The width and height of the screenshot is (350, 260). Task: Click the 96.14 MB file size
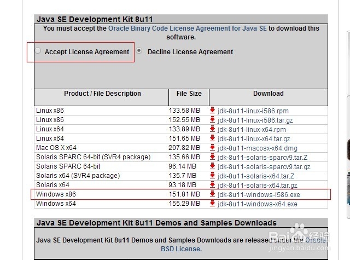(x=182, y=166)
